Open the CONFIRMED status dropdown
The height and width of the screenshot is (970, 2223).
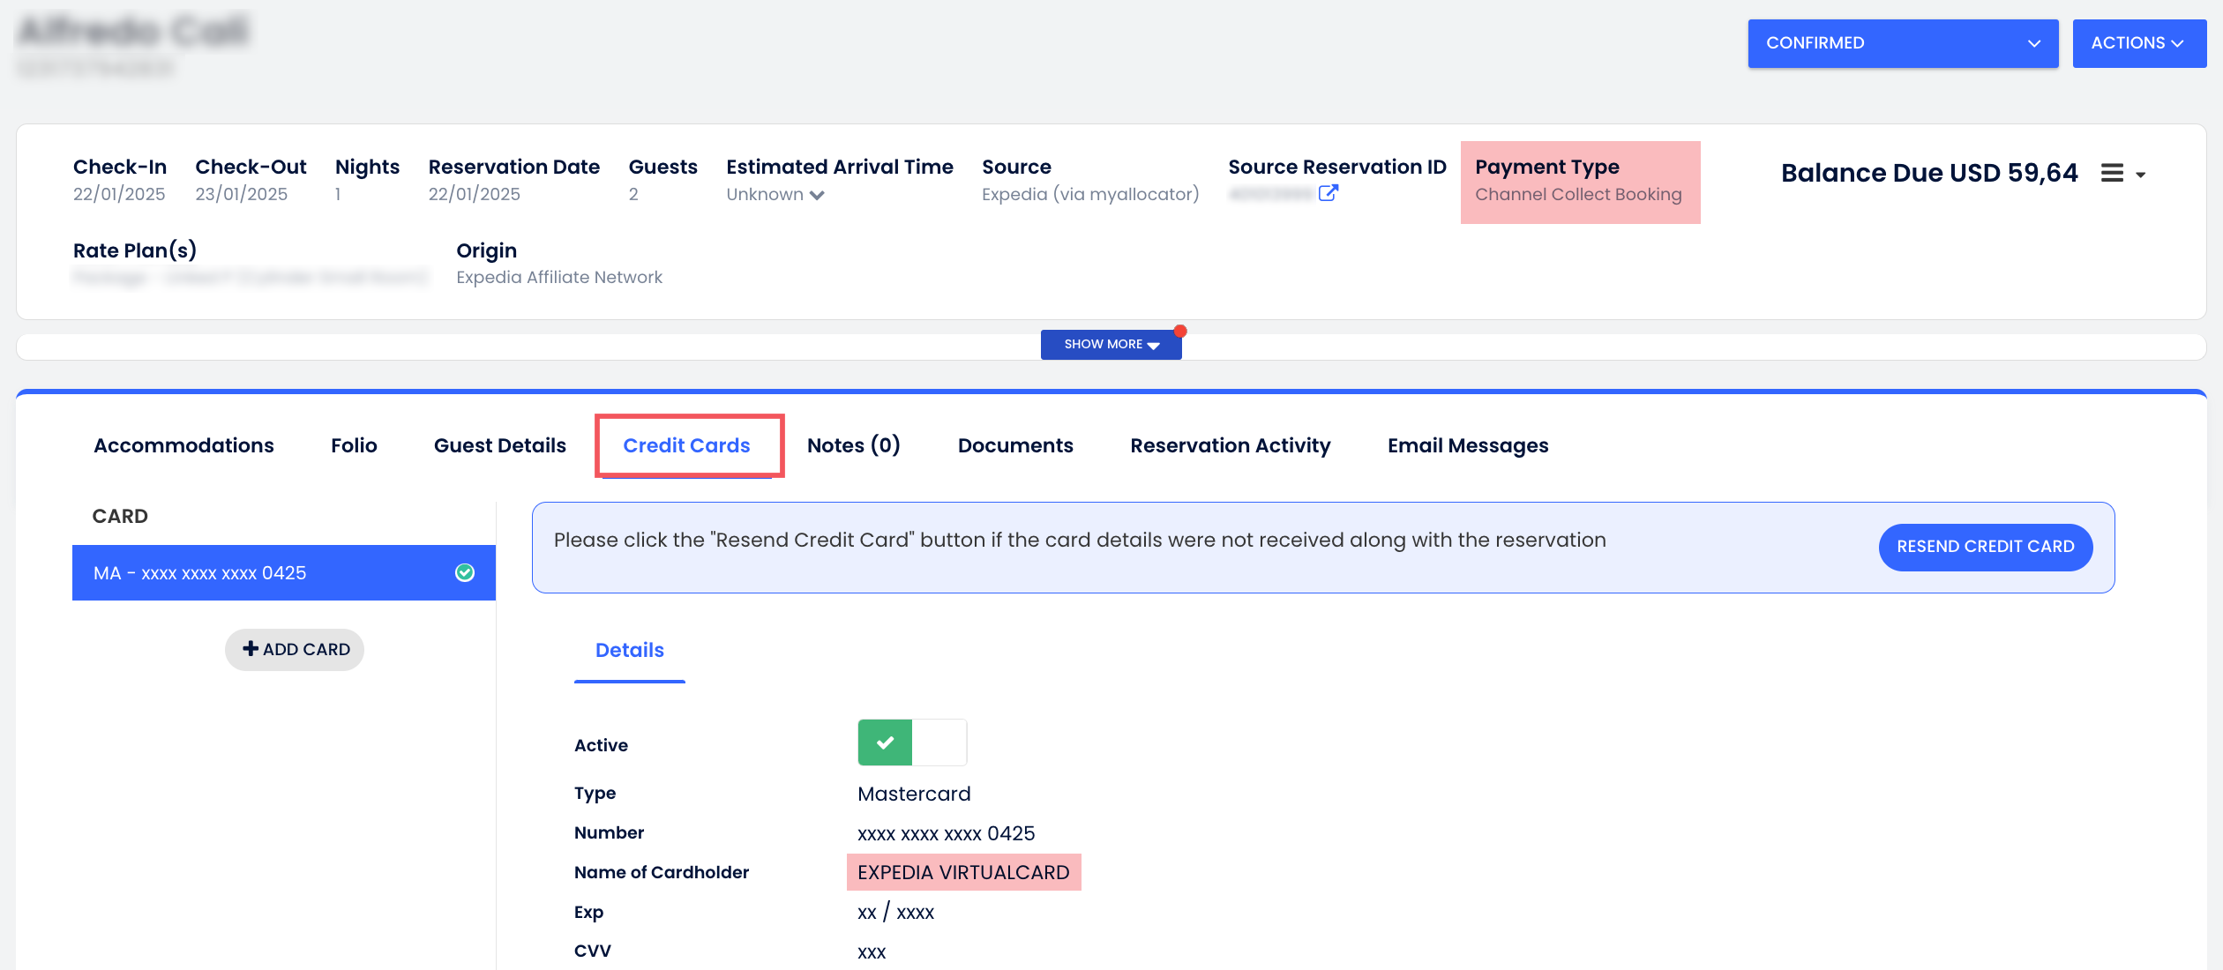(x=1903, y=43)
